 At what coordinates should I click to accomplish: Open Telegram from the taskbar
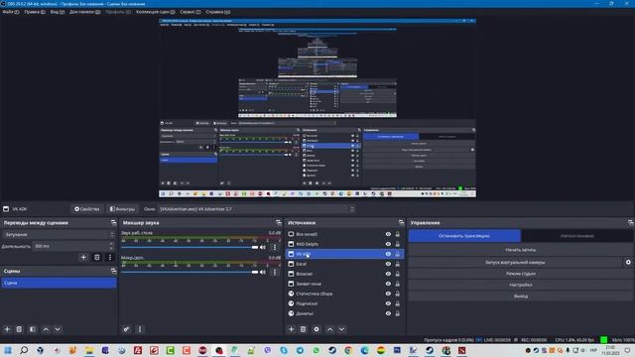(300, 350)
